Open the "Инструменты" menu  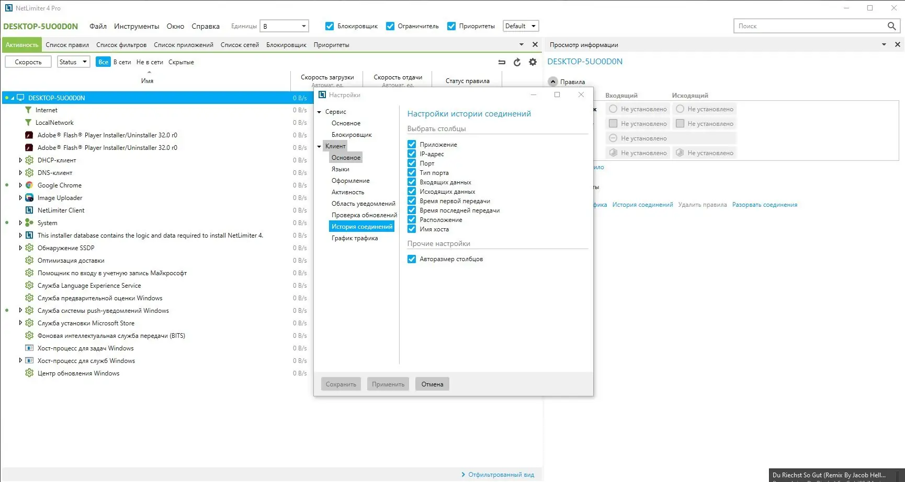pyautogui.click(x=137, y=26)
